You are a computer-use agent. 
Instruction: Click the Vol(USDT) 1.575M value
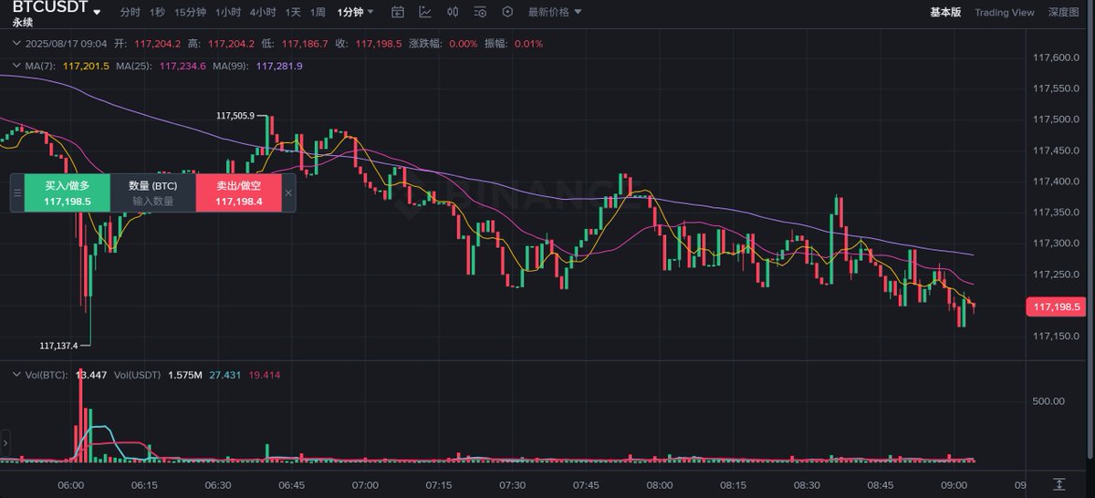pos(185,375)
